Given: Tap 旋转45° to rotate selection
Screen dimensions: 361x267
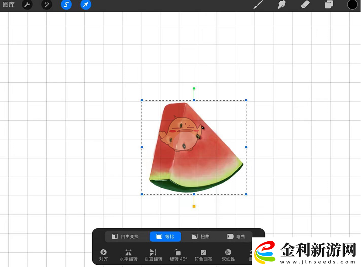Looking at the screenshot, I should pyautogui.click(x=178, y=254).
